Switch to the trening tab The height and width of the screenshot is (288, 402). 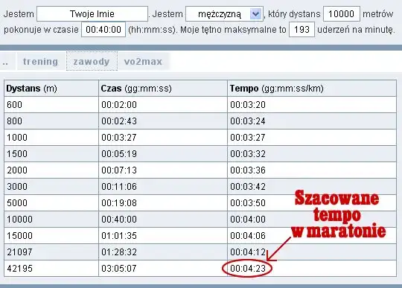click(x=40, y=62)
